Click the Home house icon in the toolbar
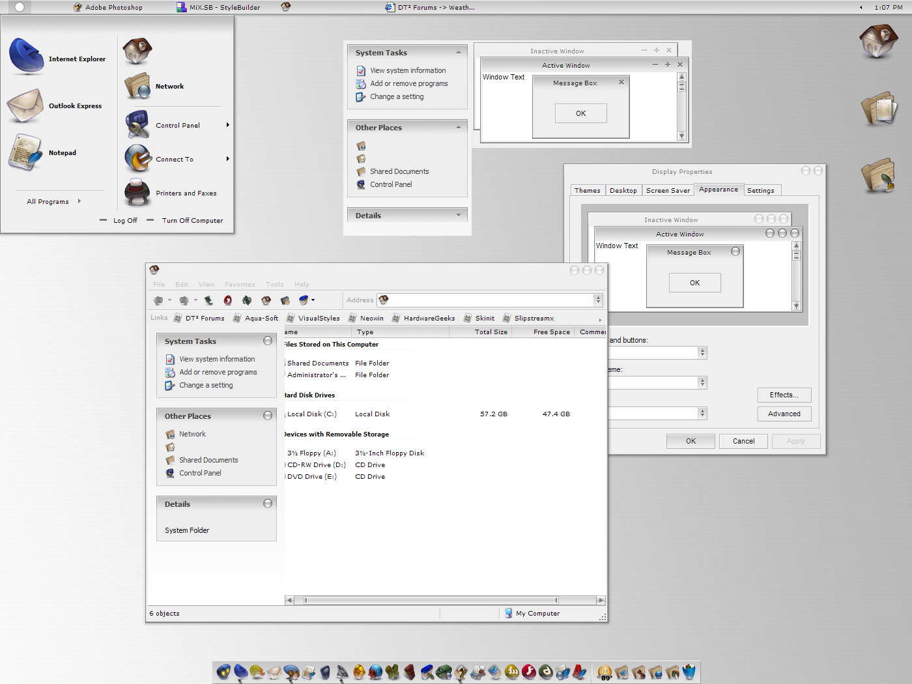This screenshot has height=684, width=912. 266,300
